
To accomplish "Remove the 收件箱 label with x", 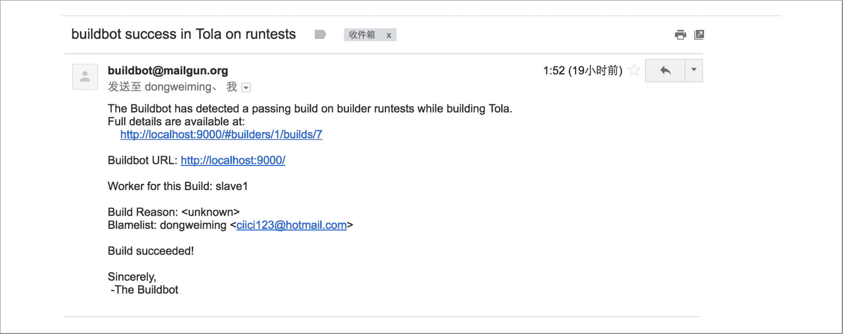I will (x=389, y=35).
